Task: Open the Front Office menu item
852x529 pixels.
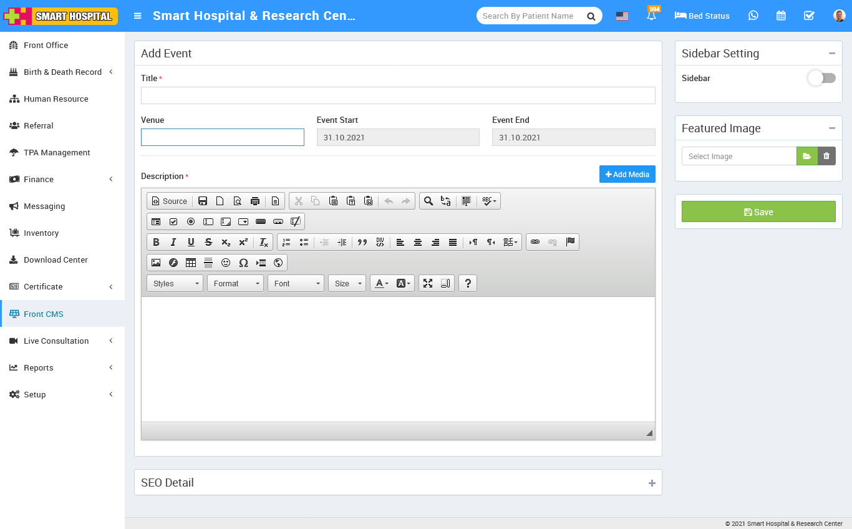Action: (x=46, y=45)
